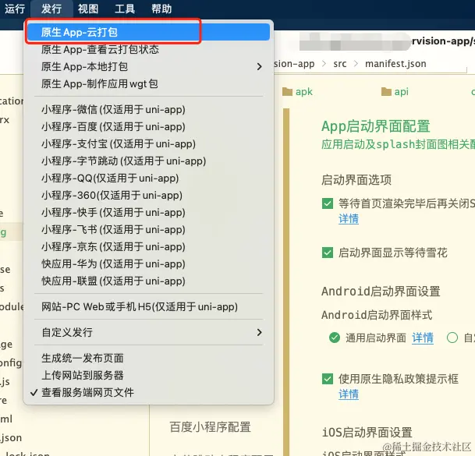This screenshot has height=456, width=475.
Task: Choose 小程序-支付宝 publish option
Action: point(148,144)
